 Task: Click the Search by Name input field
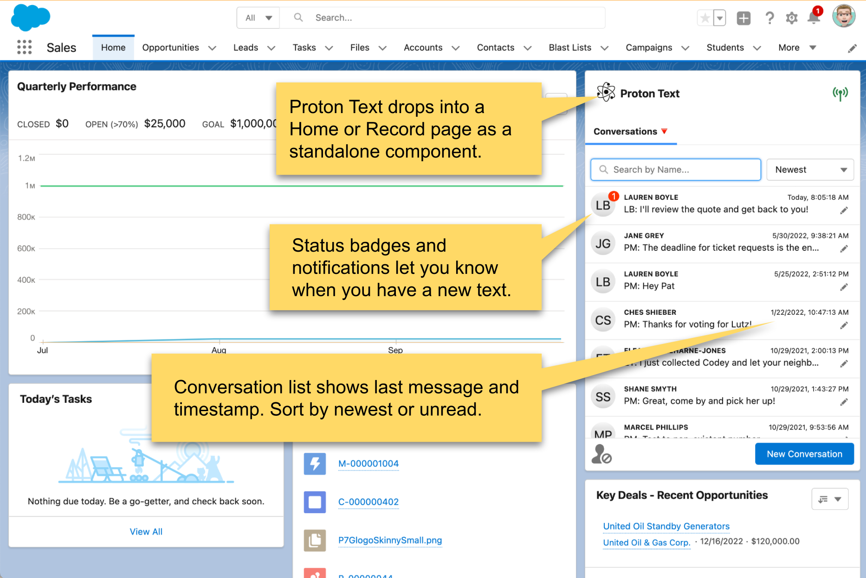[x=675, y=170]
